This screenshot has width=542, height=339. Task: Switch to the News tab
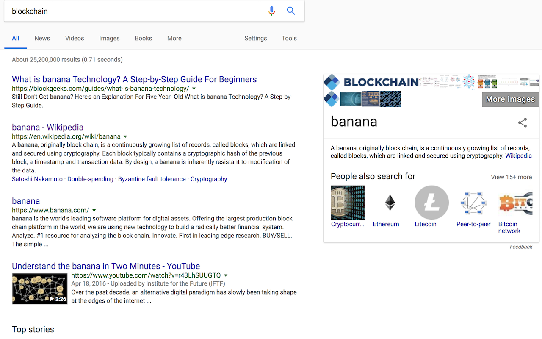pyautogui.click(x=42, y=38)
